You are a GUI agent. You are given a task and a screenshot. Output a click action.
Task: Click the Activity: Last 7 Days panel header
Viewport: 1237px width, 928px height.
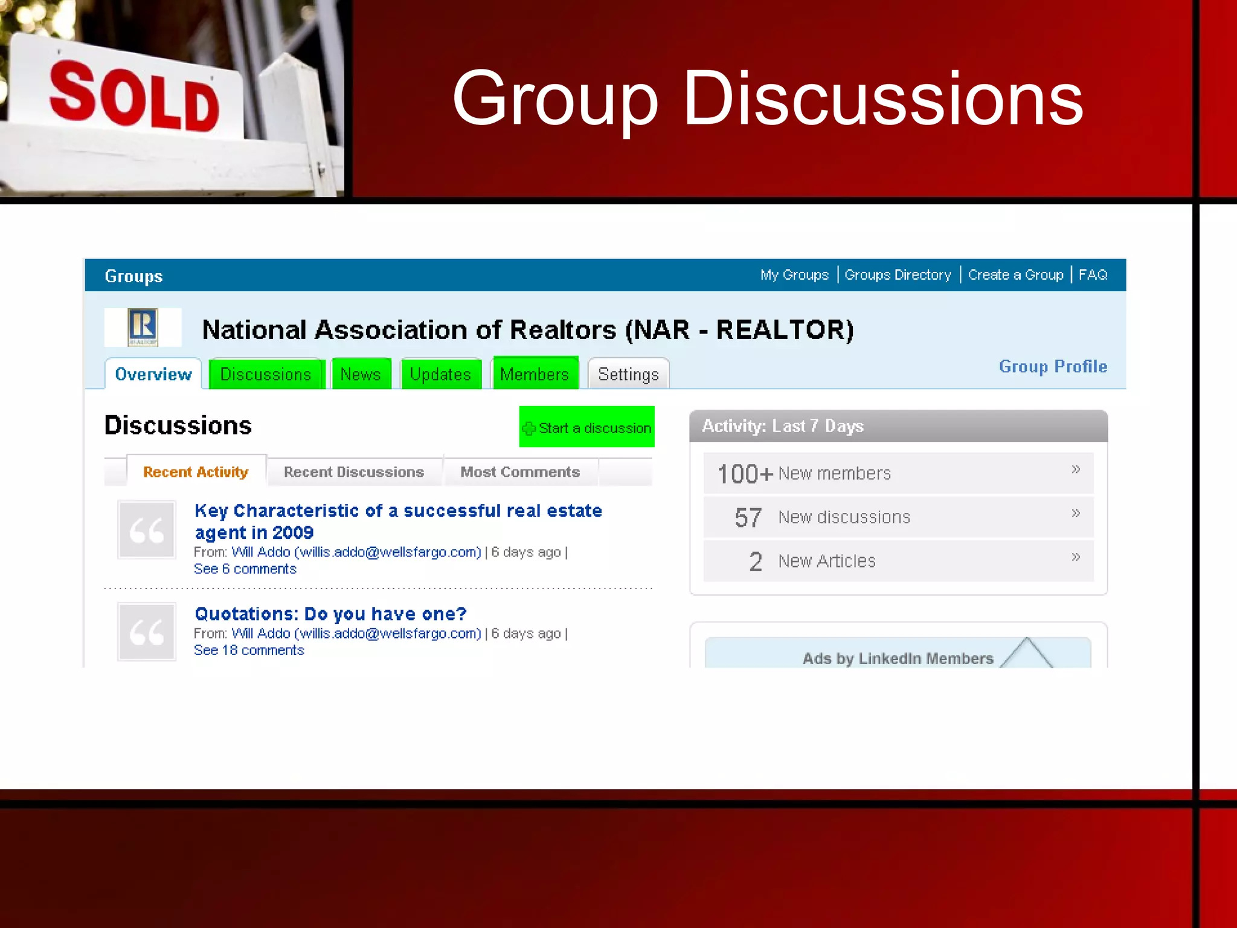[898, 426]
